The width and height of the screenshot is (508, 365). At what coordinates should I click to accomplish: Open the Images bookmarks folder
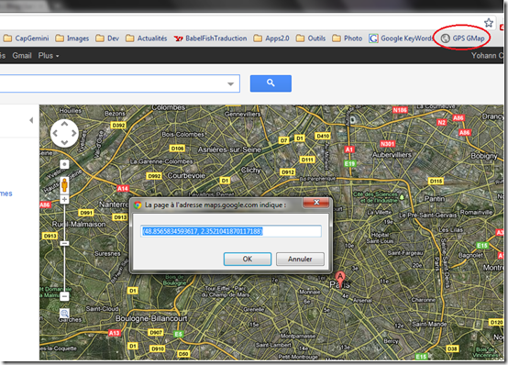pyautogui.click(x=72, y=39)
